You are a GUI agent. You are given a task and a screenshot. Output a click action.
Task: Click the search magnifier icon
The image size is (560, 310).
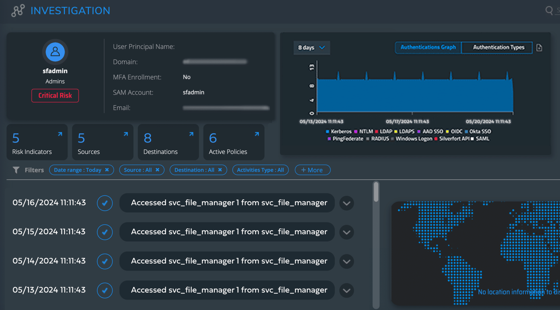click(x=549, y=10)
